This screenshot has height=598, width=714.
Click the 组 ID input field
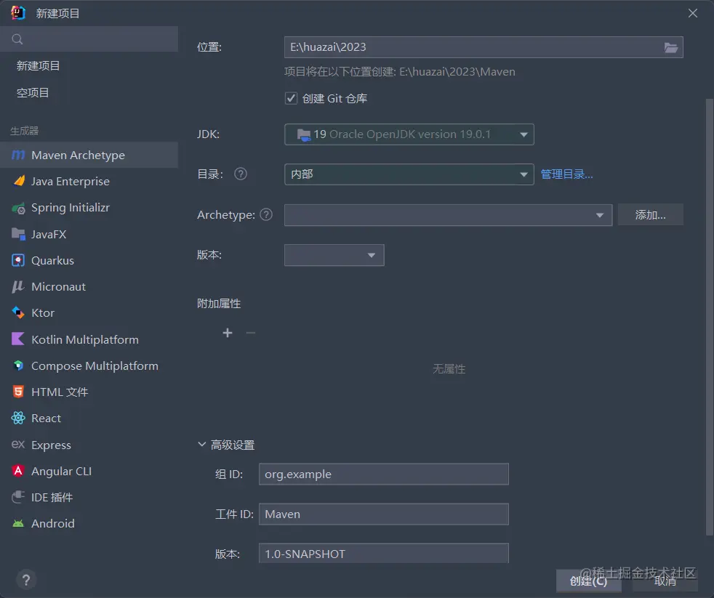(383, 474)
